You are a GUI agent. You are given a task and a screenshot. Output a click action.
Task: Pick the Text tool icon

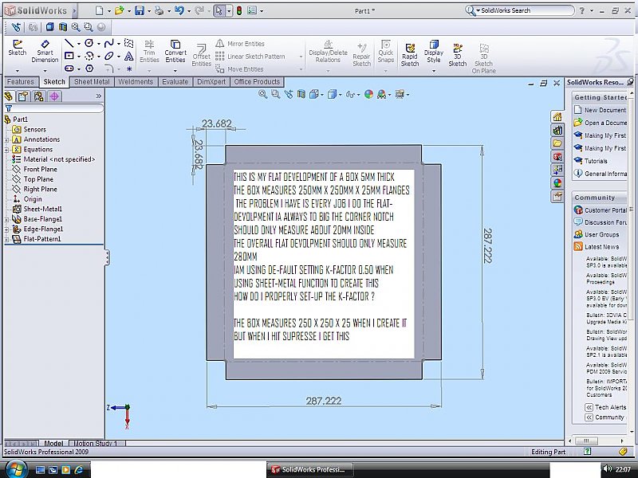pos(129,56)
